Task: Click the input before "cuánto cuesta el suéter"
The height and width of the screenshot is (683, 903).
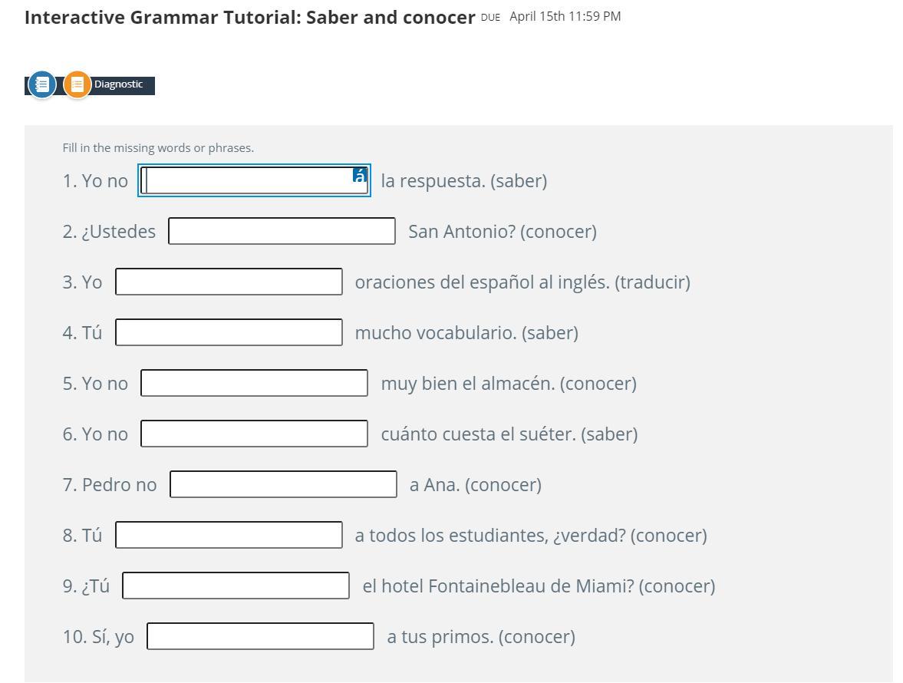Action: point(254,434)
